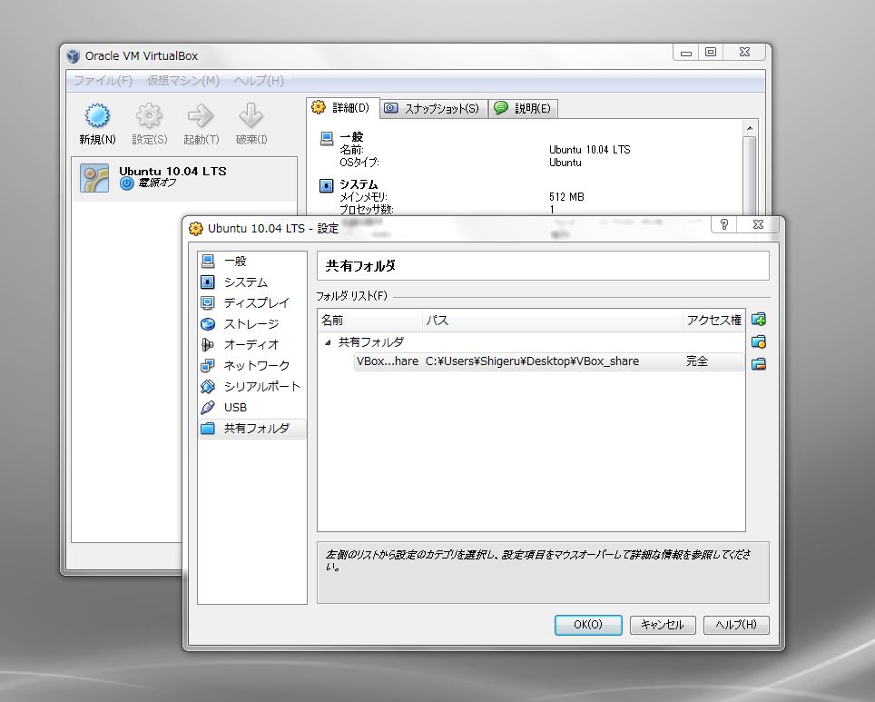Click the 完全 access value
The height and width of the screenshot is (702, 875).
point(697,361)
